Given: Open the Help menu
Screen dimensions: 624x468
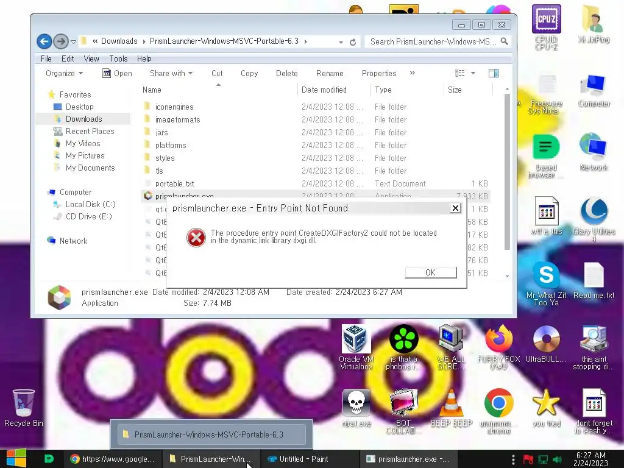Looking at the screenshot, I should 144,58.
